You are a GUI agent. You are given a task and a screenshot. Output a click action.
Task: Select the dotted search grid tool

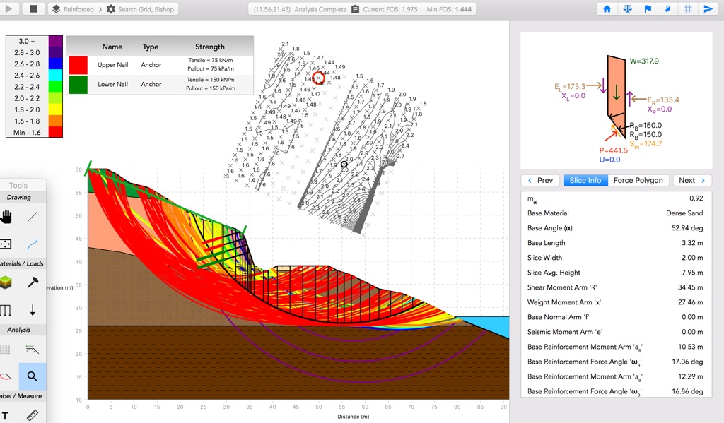pos(5,349)
